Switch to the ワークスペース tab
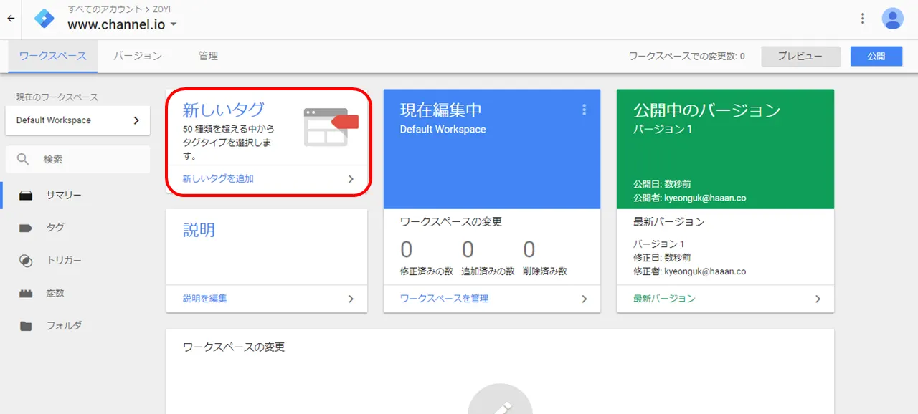918x414 pixels. point(52,56)
